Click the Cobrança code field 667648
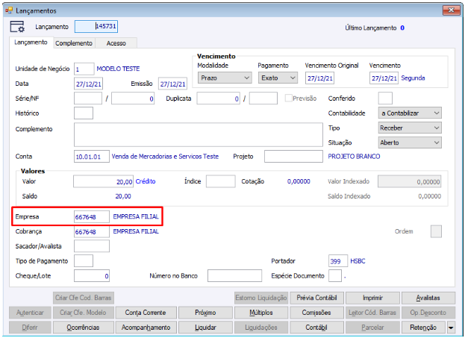 92,231
